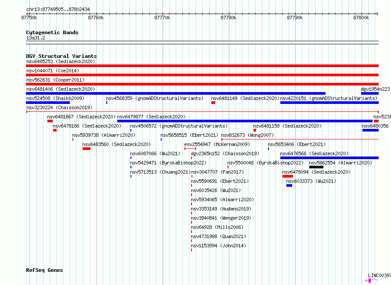Select the magenta LINC00397 gene glyph
391x285 pixels.
(371, 281)
